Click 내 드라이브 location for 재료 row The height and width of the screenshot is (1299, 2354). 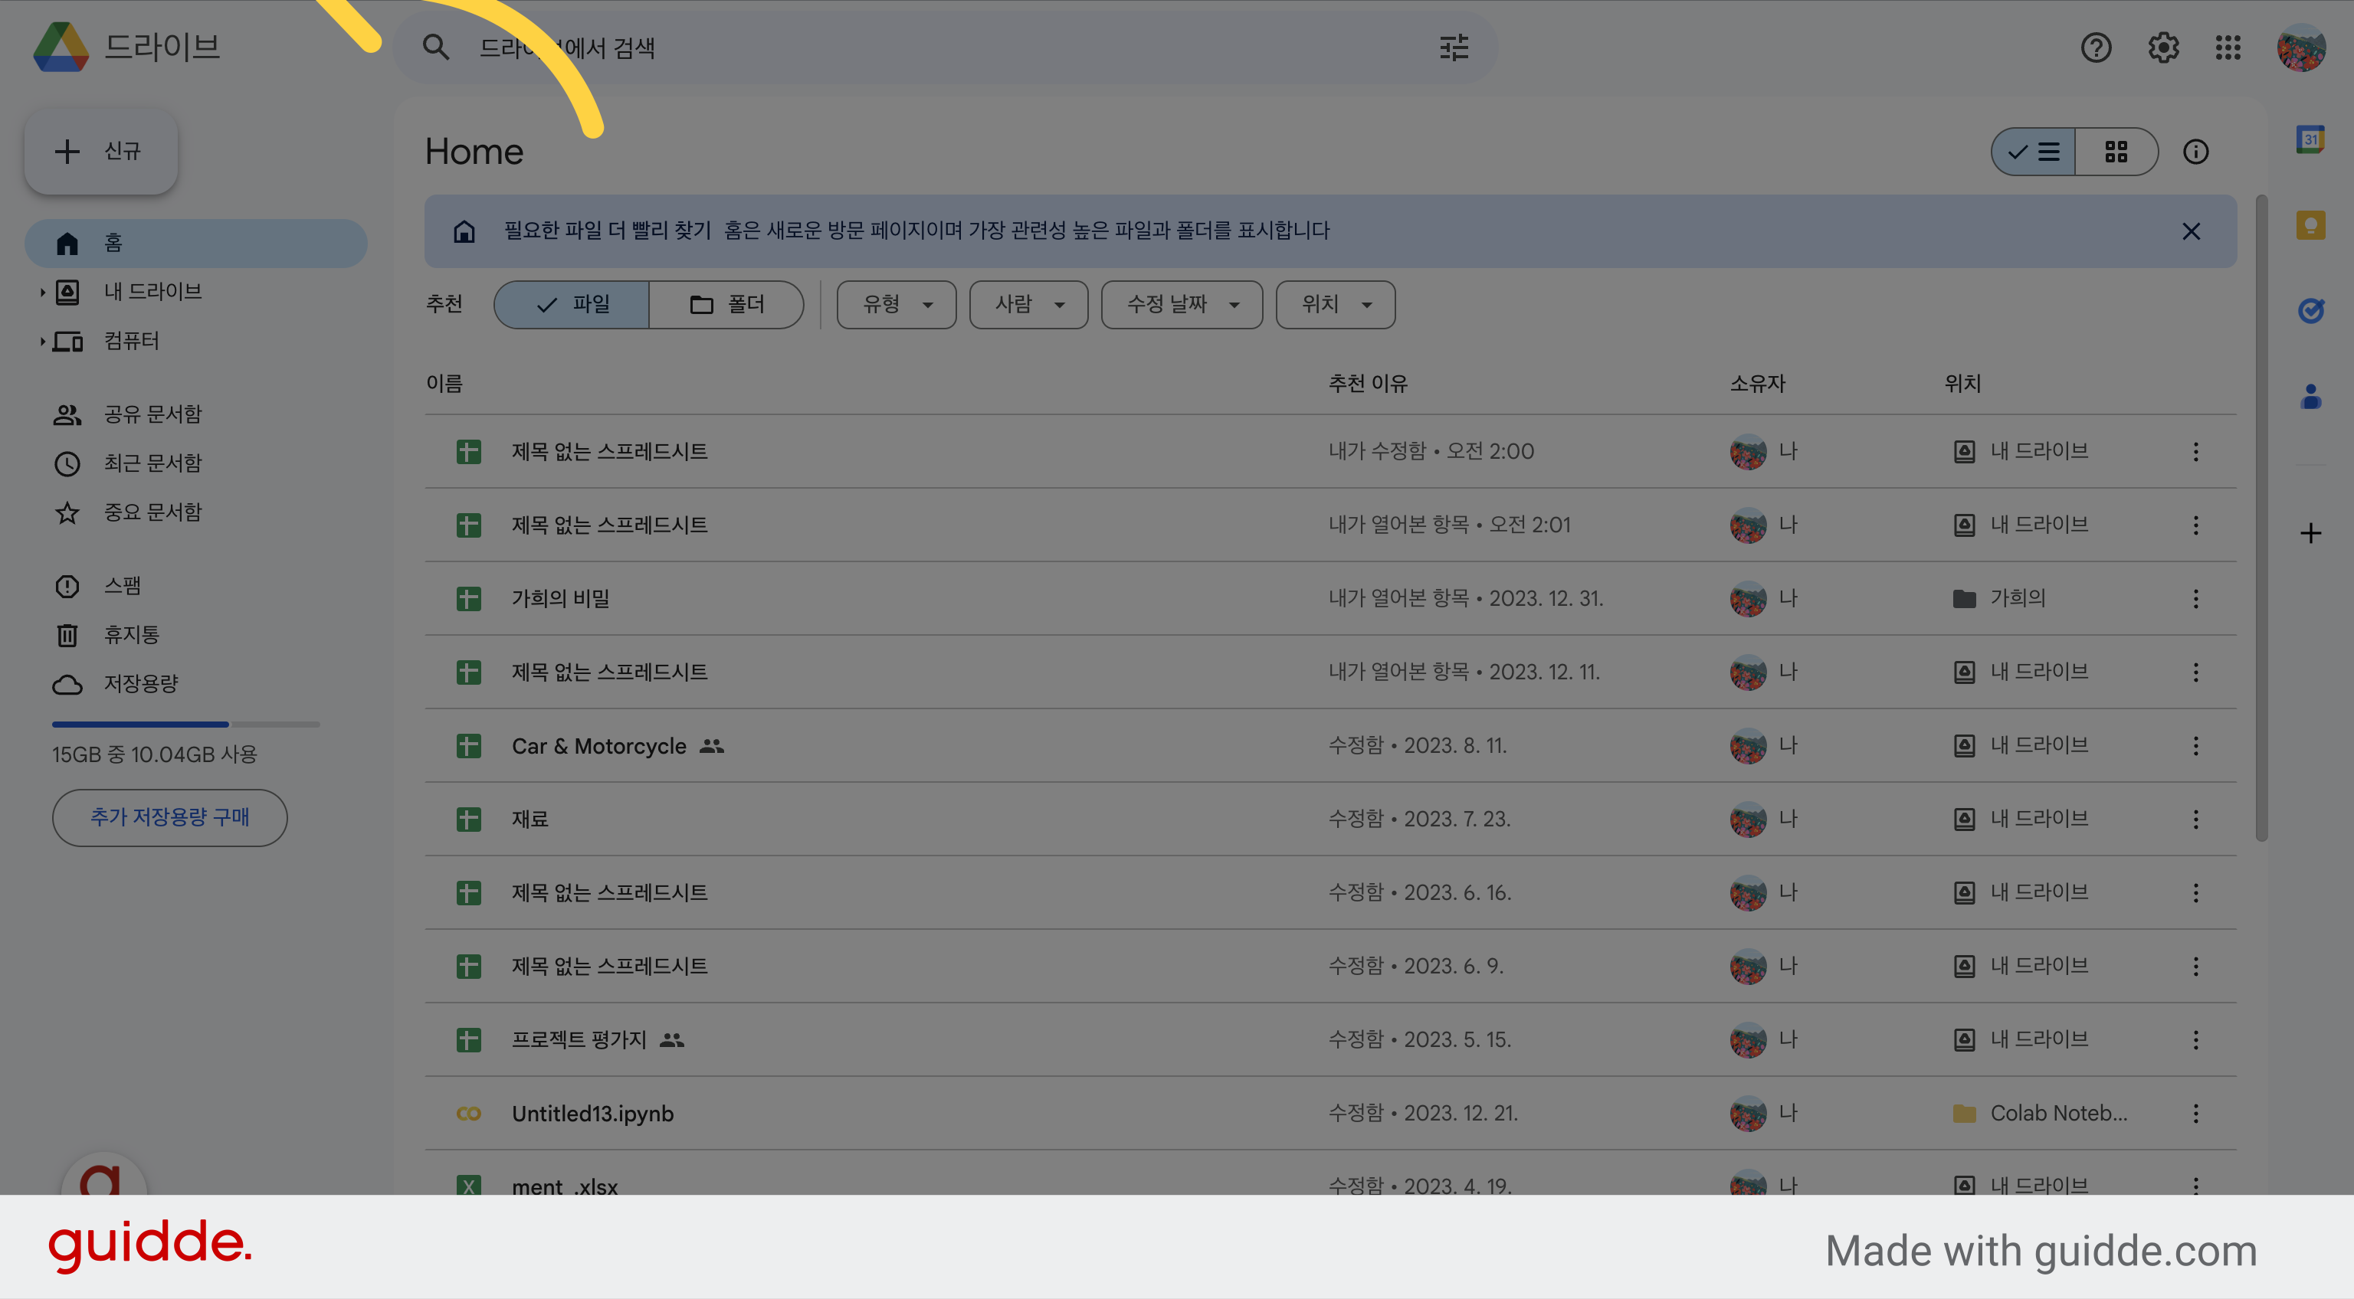tap(2021, 820)
